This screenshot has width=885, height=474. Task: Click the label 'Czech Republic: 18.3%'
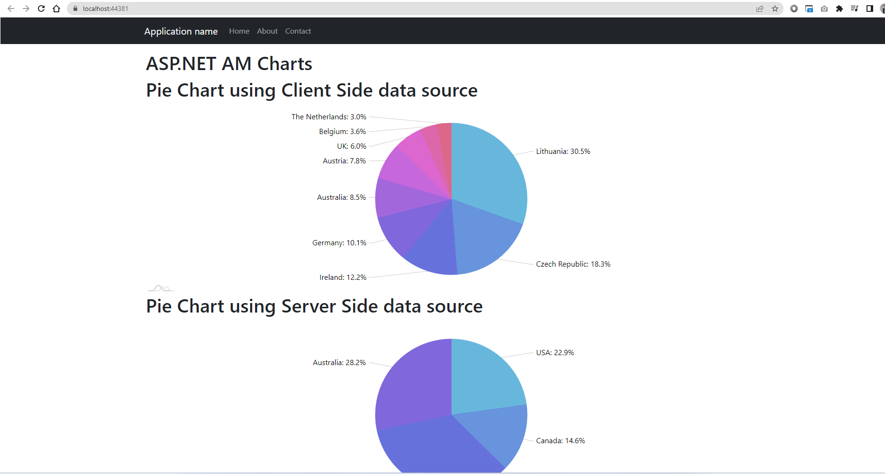pos(573,264)
